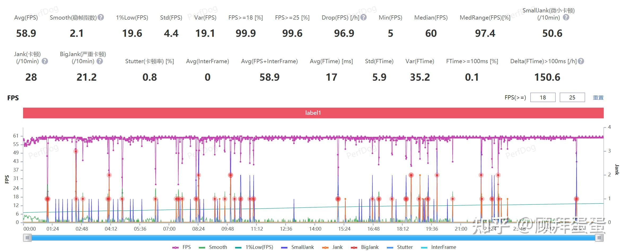Click the FPS threshold field showing 18
The image size is (622, 251).
click(543, 97)
